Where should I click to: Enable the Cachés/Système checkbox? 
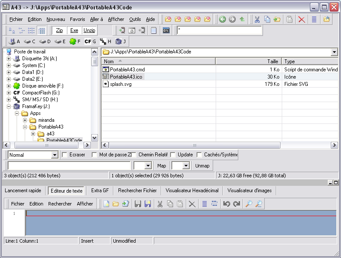click(x=199, y=155)
